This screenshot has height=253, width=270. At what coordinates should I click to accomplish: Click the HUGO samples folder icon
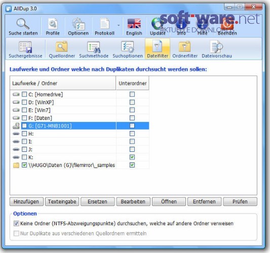[16, 165]
